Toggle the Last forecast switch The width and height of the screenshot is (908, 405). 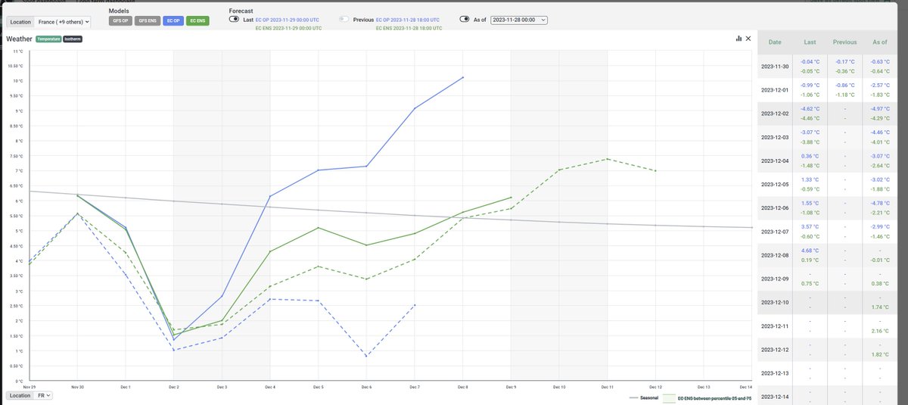235,19
